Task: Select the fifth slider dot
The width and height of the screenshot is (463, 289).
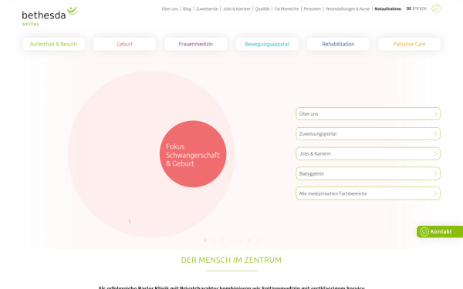Action: tap(240, 240)
